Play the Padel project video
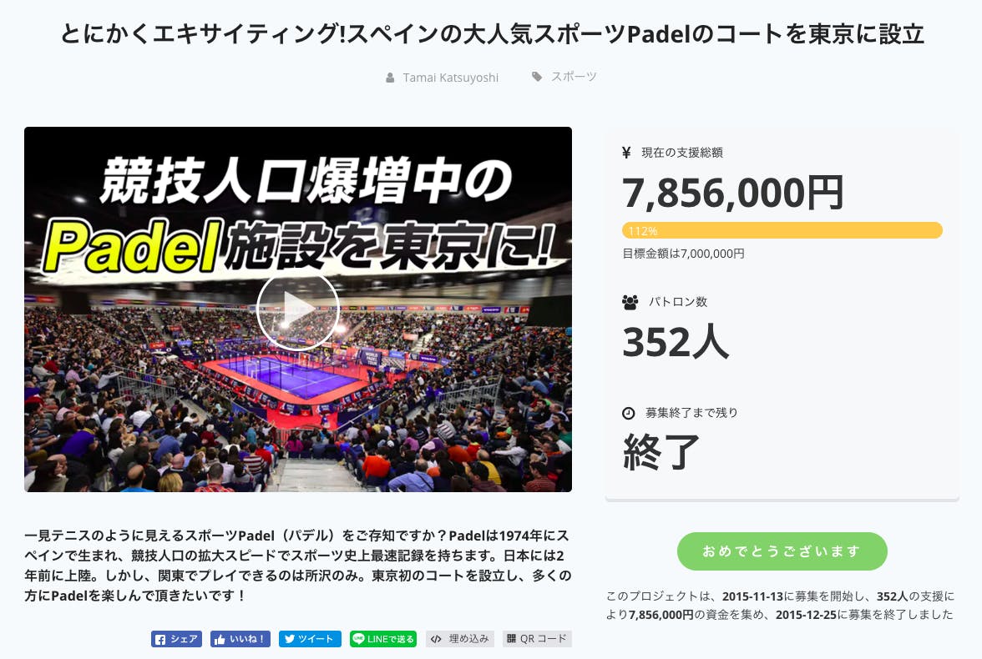 tap(297, 309)
